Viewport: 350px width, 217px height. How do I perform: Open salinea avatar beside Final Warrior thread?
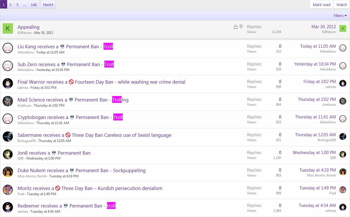coord(8,83)
